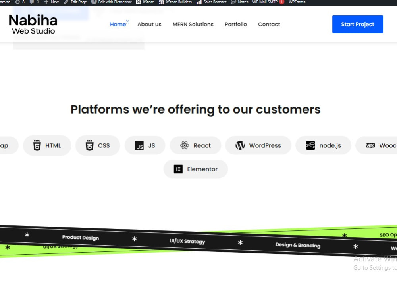Open the Portfolio menu item

236,24
